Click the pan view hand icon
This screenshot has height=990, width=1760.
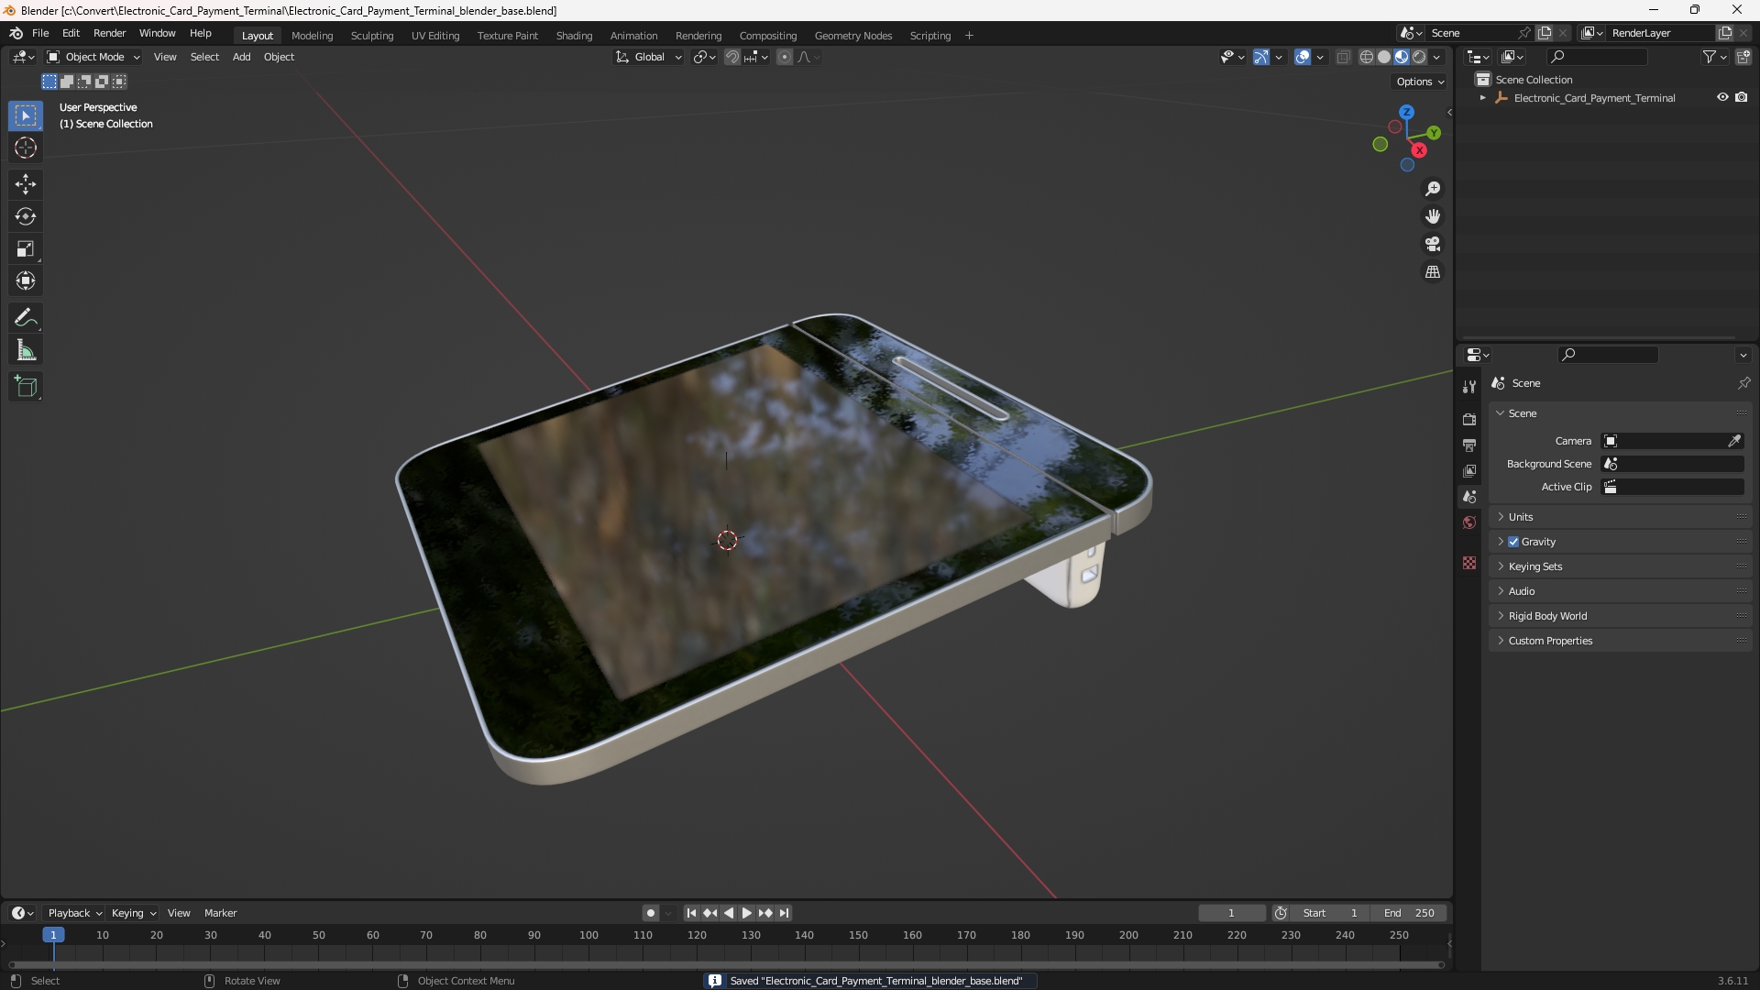pos(1433,216)
